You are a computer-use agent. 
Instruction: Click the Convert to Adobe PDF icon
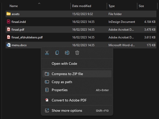[x=47, y=100]
